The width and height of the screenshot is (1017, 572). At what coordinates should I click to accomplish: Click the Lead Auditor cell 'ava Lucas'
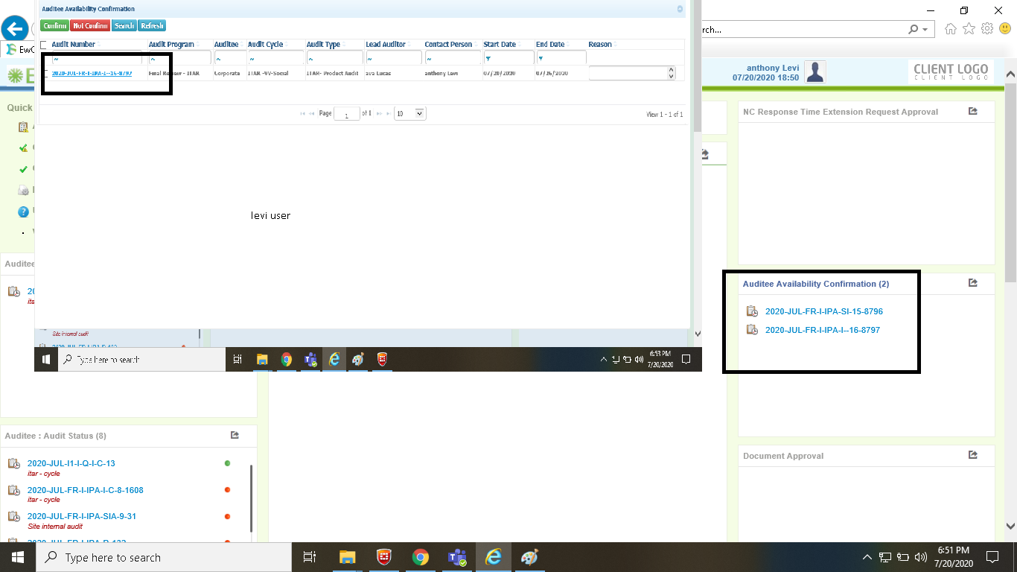tap(379, 74)
